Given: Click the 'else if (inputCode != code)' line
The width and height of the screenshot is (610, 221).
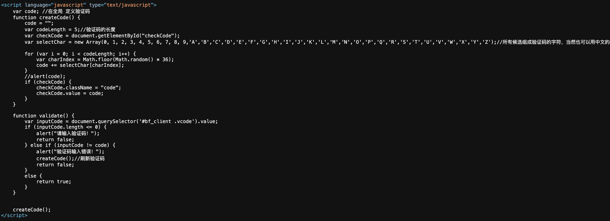Looking at the screenshot, I should coord(70,145).
